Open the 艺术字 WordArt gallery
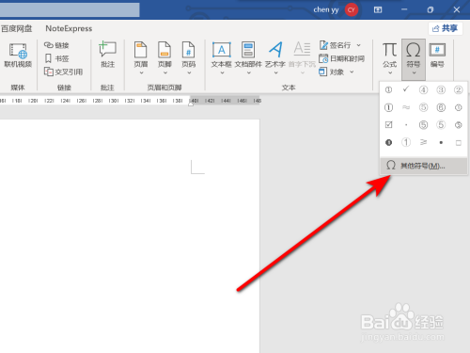 click(x=275, y=58)
